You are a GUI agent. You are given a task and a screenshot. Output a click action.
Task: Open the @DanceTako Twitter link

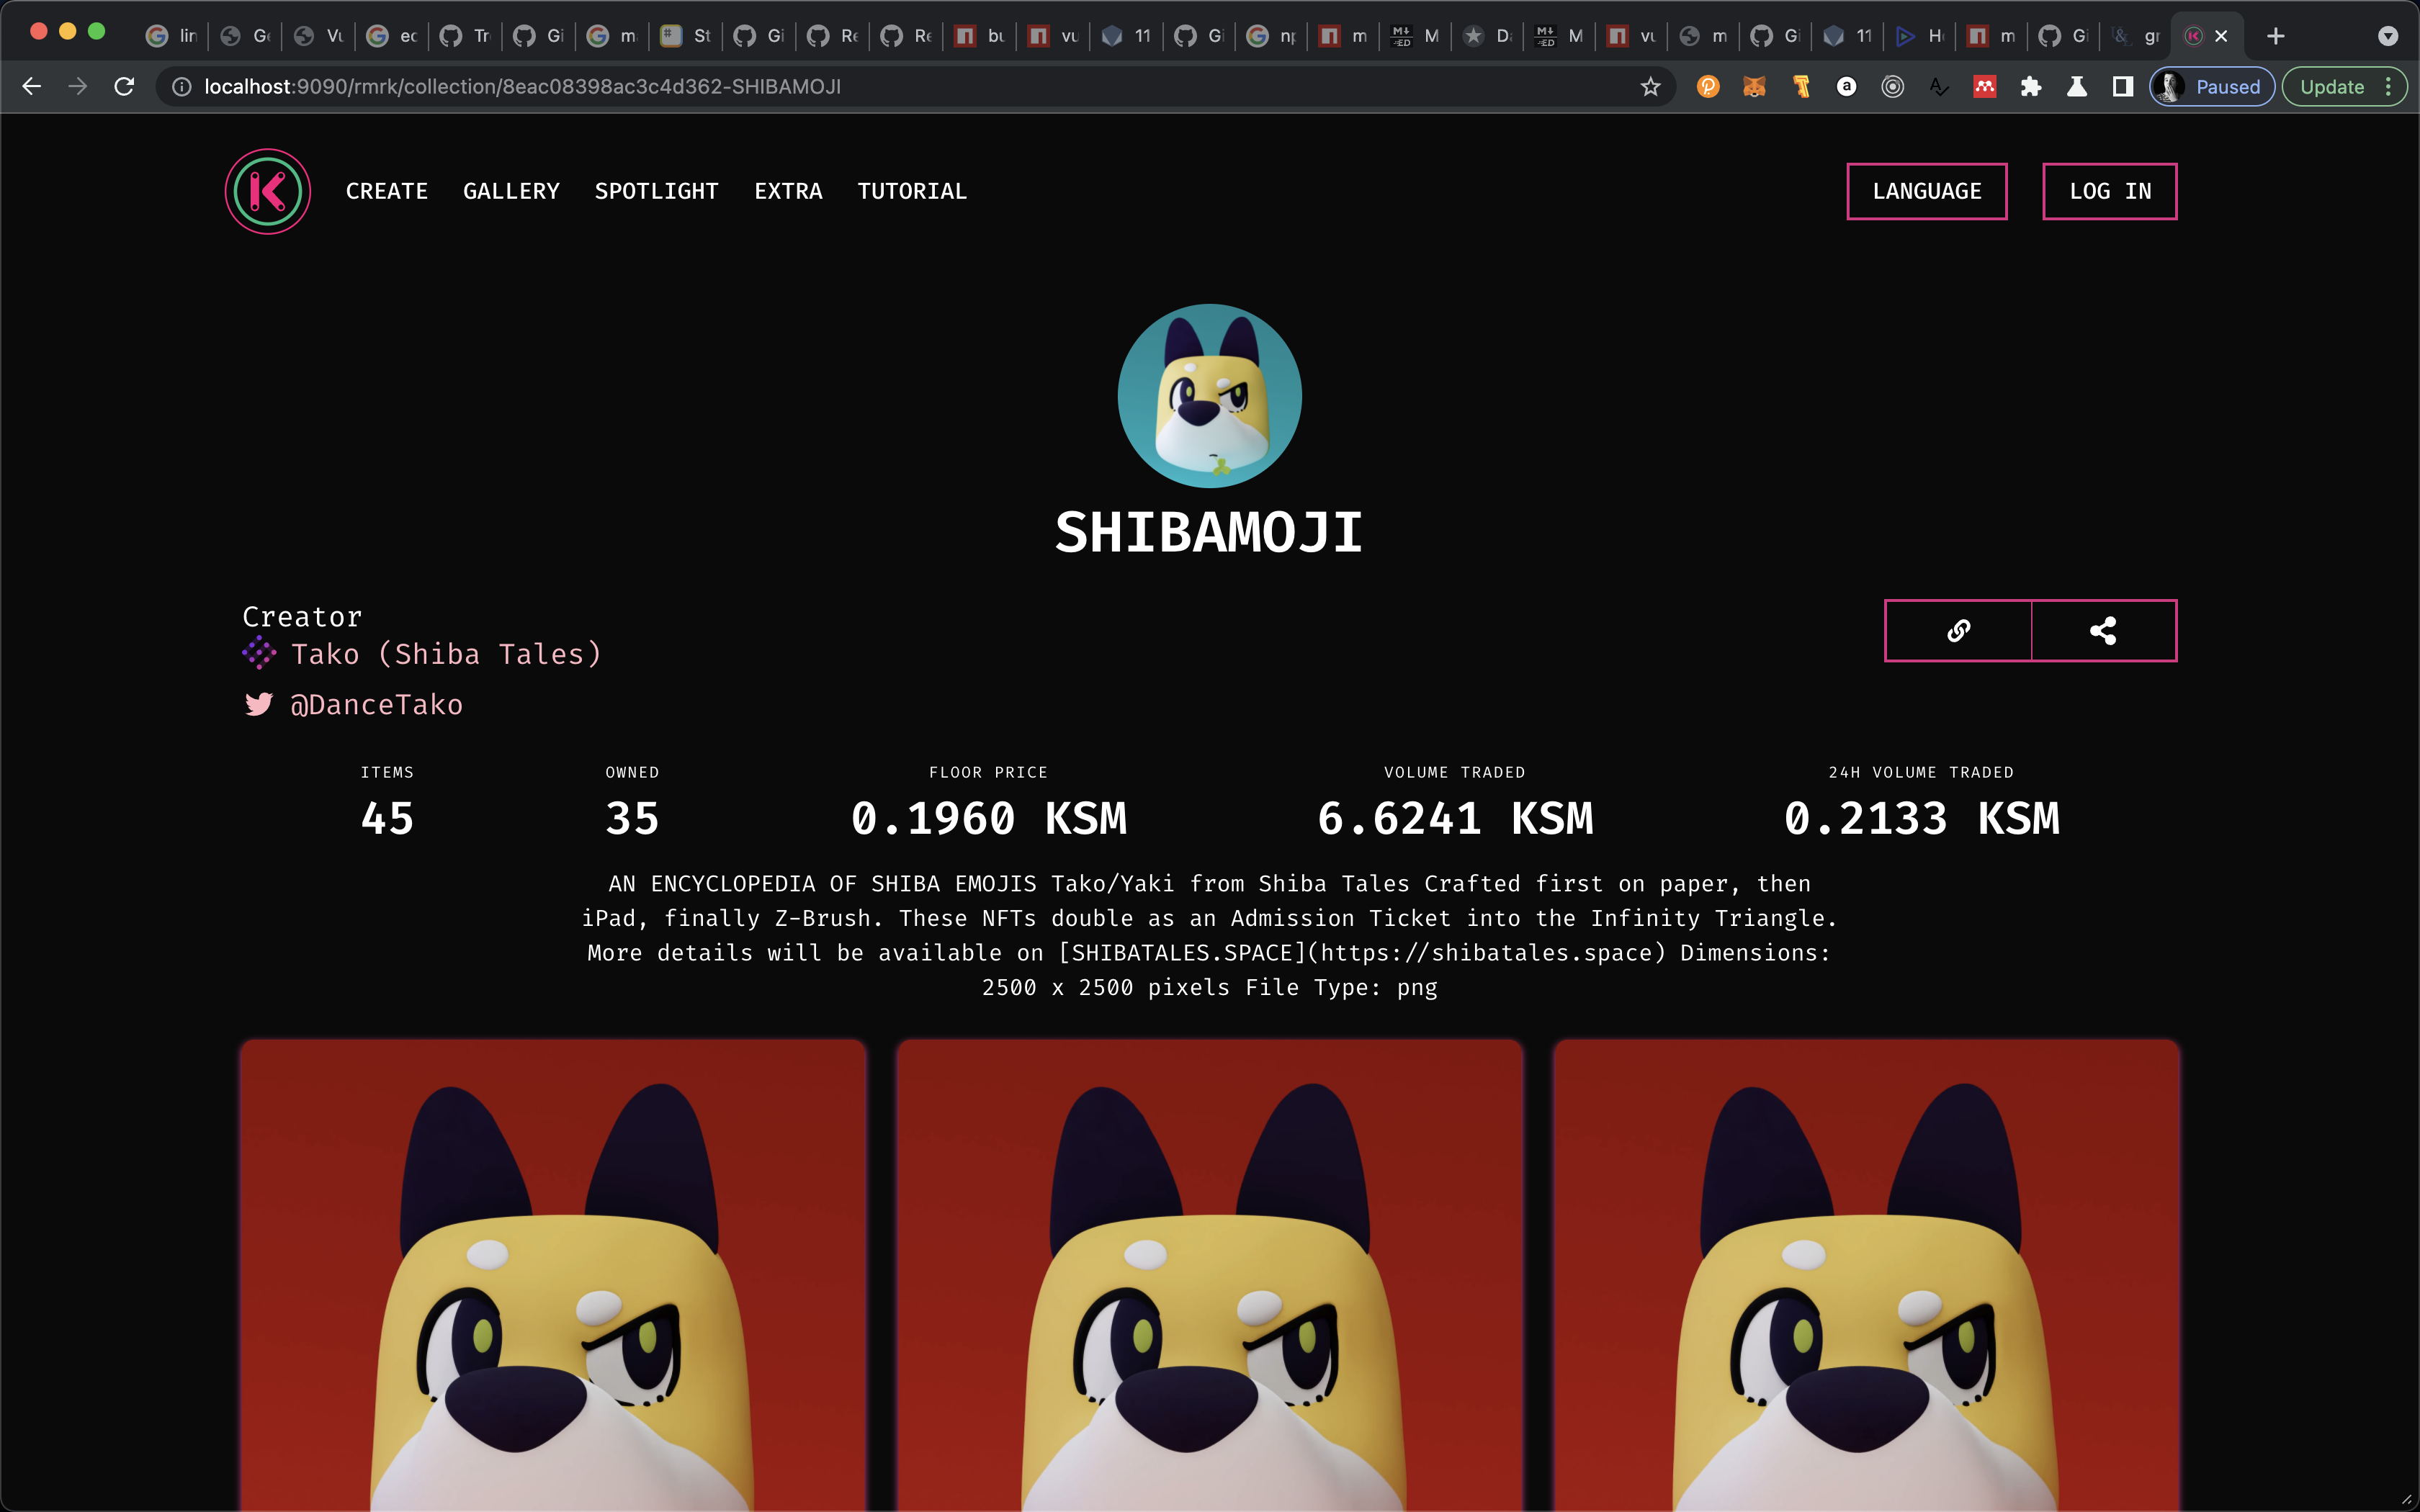click(376, 705)
